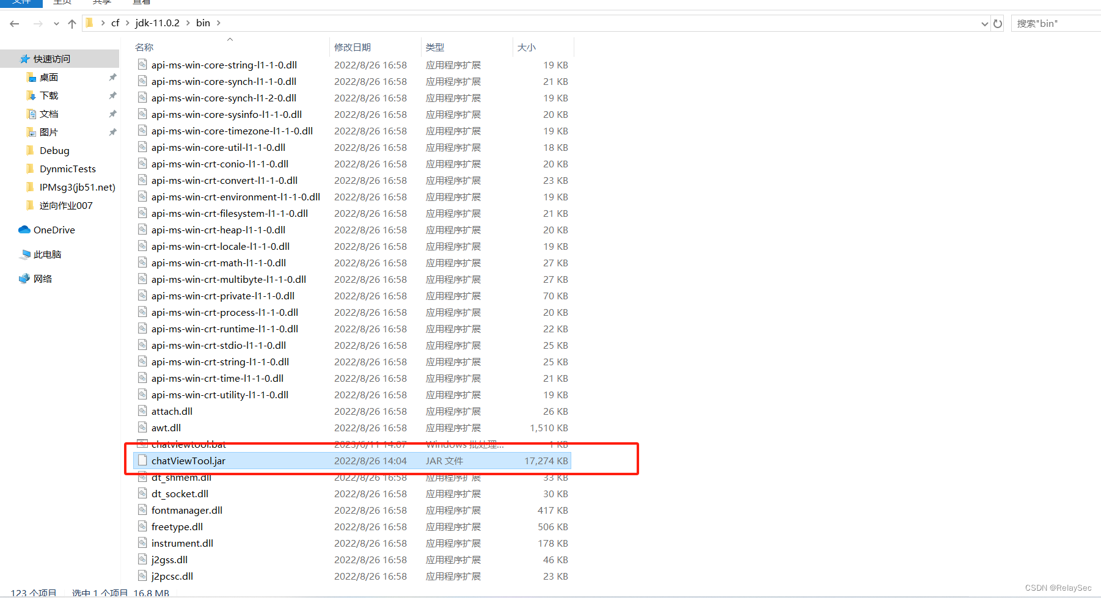This screenshot has height=598, width=1101.
Task: Open the OneDrive item in the sidebar
Action: (x=53, y=230)
